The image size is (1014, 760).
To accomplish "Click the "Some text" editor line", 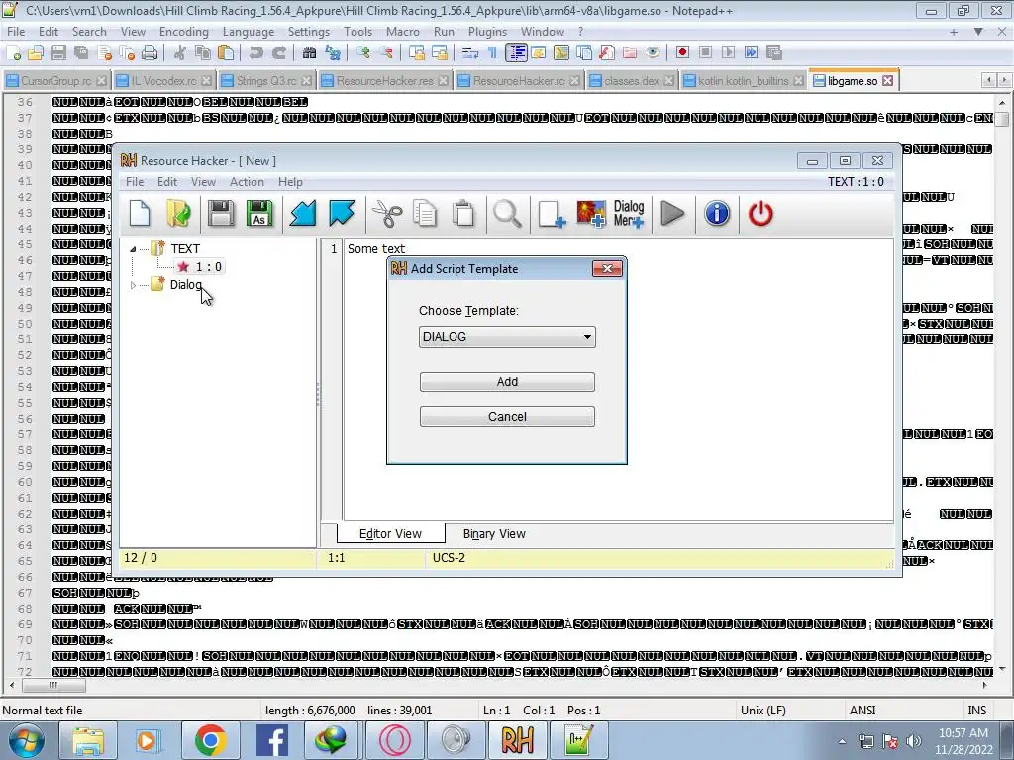I will pyautogui.click(x=375, y=248).
